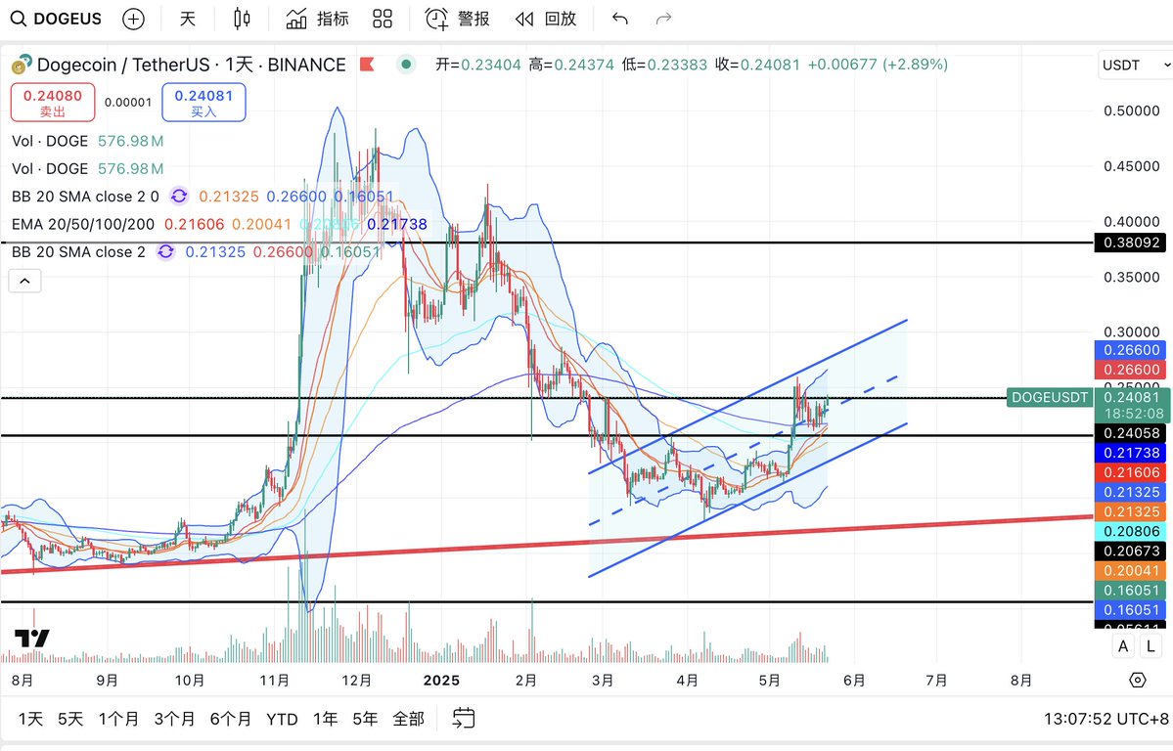Click 0.21738 blue price label
This screenshot has height=751, width=1173.
point(1132,453)
